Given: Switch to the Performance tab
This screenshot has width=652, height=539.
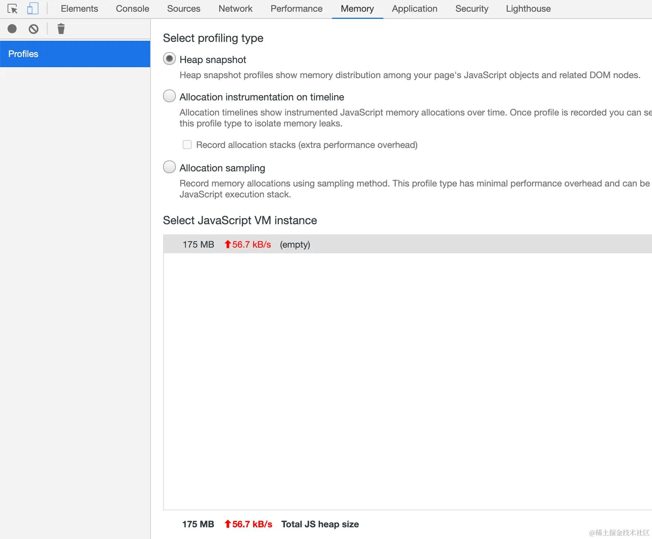Looking at the screenshot, I should coord(297,9).
